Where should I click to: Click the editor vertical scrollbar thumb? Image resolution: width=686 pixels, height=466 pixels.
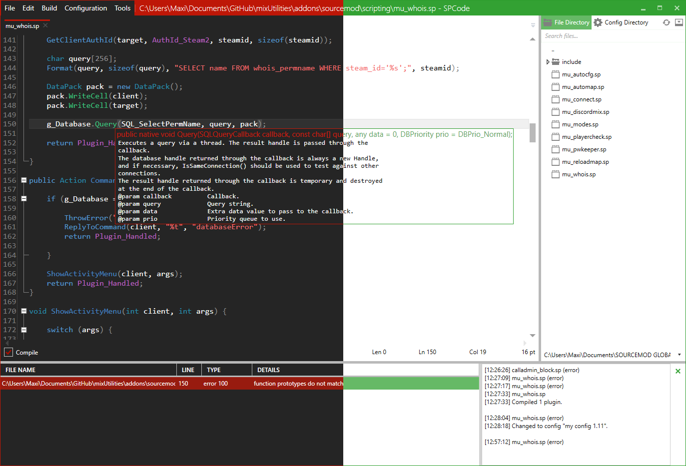pyautogui.click(x=533, y=132)
